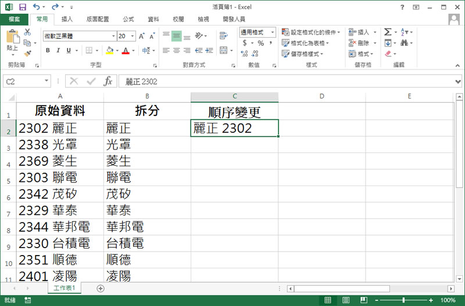Switch to the 校閱 tab
Image resolution: width=465 pixels, height=306 pixels.
coord(178,19)
